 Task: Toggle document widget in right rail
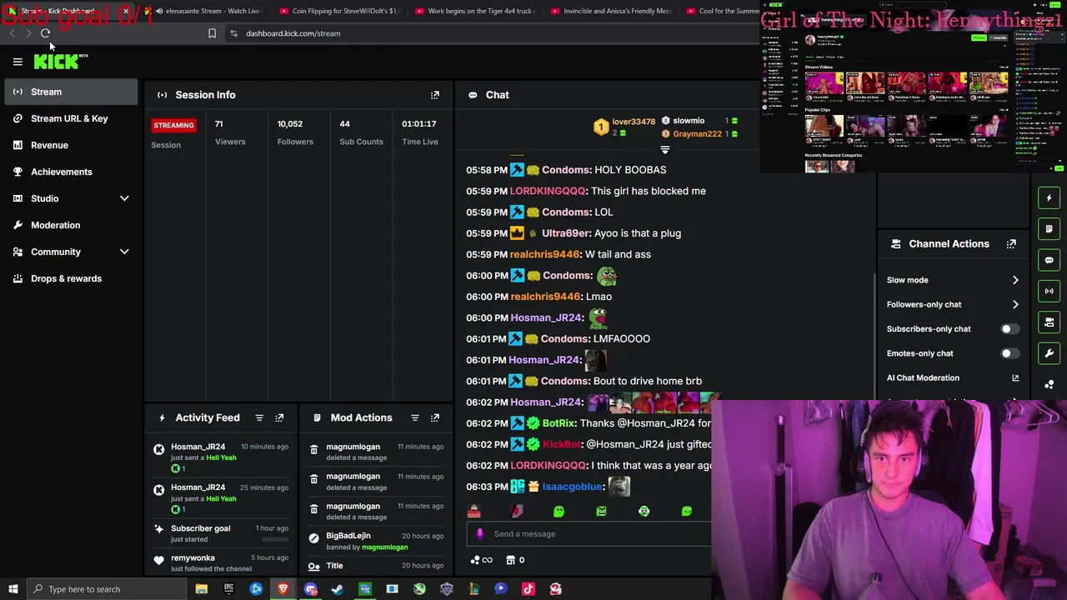tap(1049, 228)
